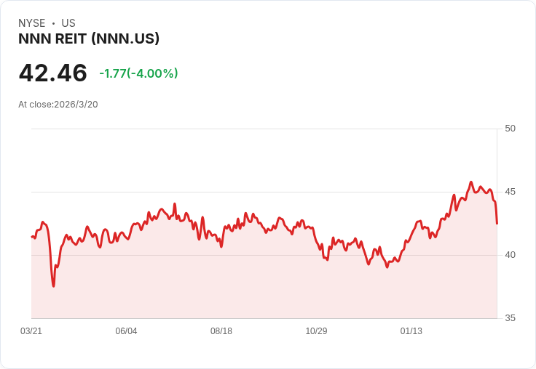Image resolution: width=536 pixels, height=369 pixels.
Task: Click the 03/21 date on the x-axis
Action: click(x=31, y=331)
